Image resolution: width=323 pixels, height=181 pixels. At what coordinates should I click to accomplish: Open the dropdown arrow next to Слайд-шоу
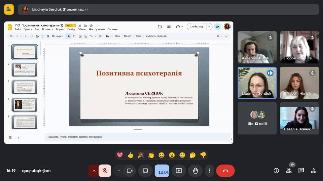pyautogui.click(x=209, y=27)
